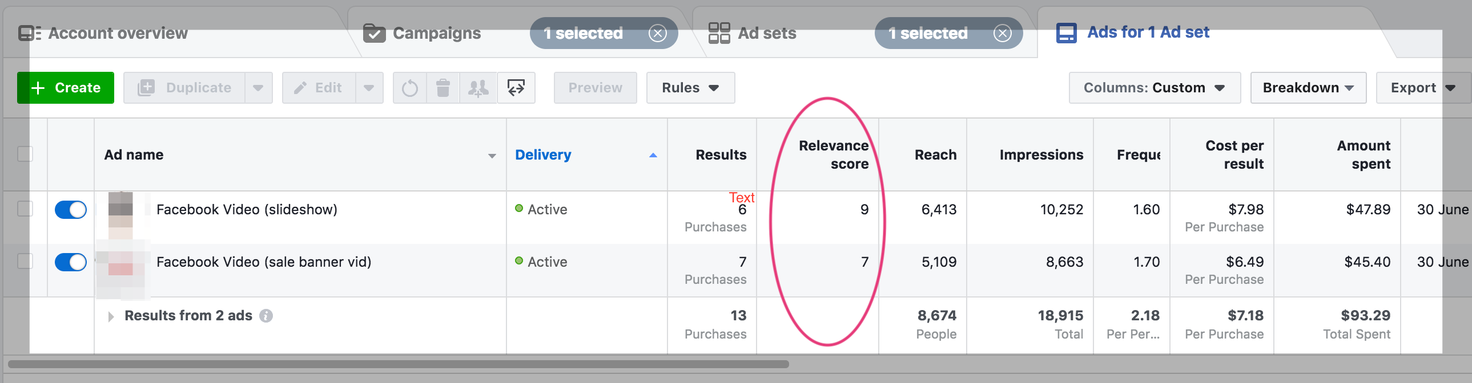1472x383 pixels.
Task: Tick checkbox for sale banner vid row
Action: point(25,262)
